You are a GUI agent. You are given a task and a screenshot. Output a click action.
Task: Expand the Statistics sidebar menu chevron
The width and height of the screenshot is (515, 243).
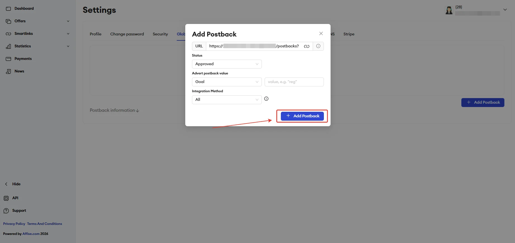pos(68,46)
